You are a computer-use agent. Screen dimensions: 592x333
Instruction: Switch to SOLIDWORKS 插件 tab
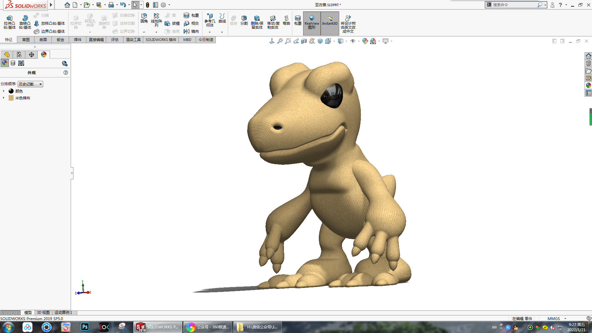[161, 40]
